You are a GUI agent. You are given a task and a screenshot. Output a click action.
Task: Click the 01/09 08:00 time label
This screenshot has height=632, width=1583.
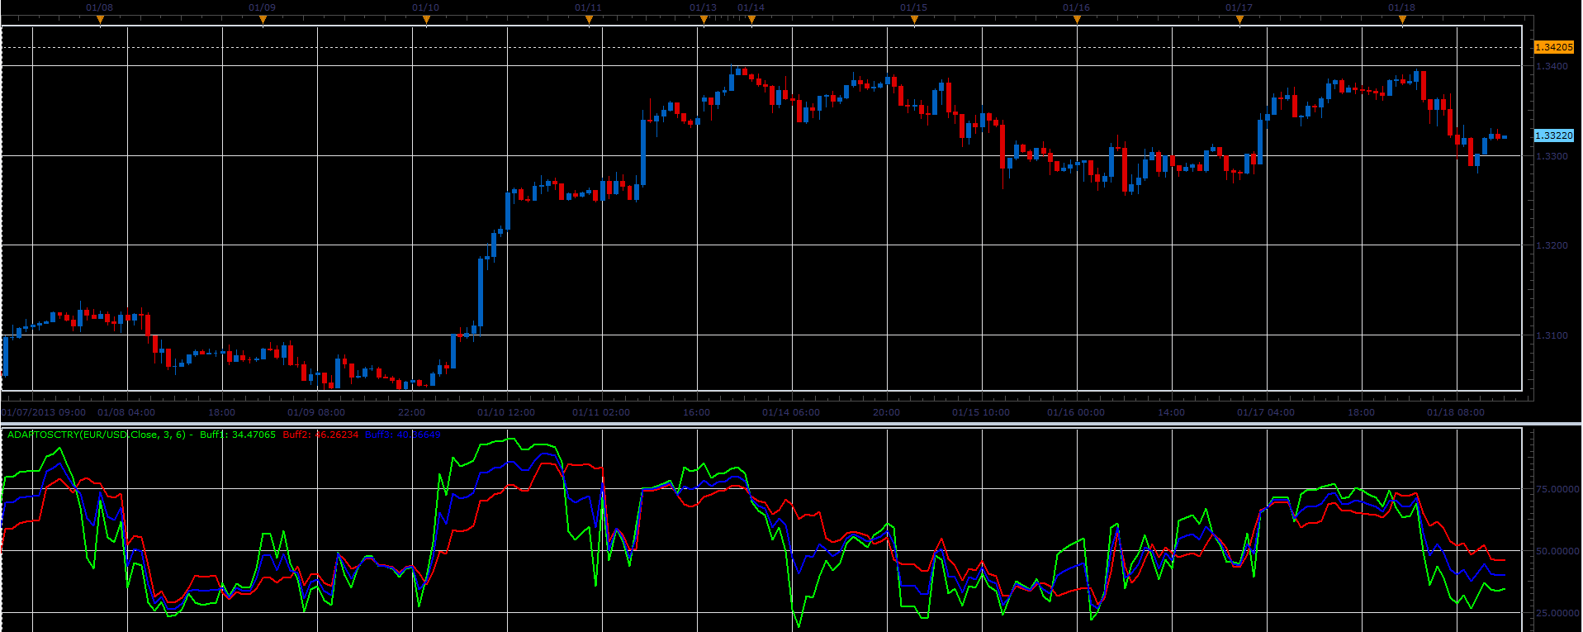pyautogui.click(x=316, y=412)
